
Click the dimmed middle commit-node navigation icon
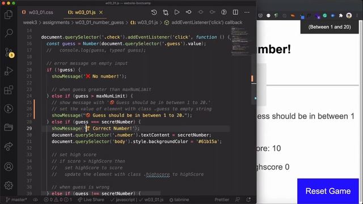point(201,12)
